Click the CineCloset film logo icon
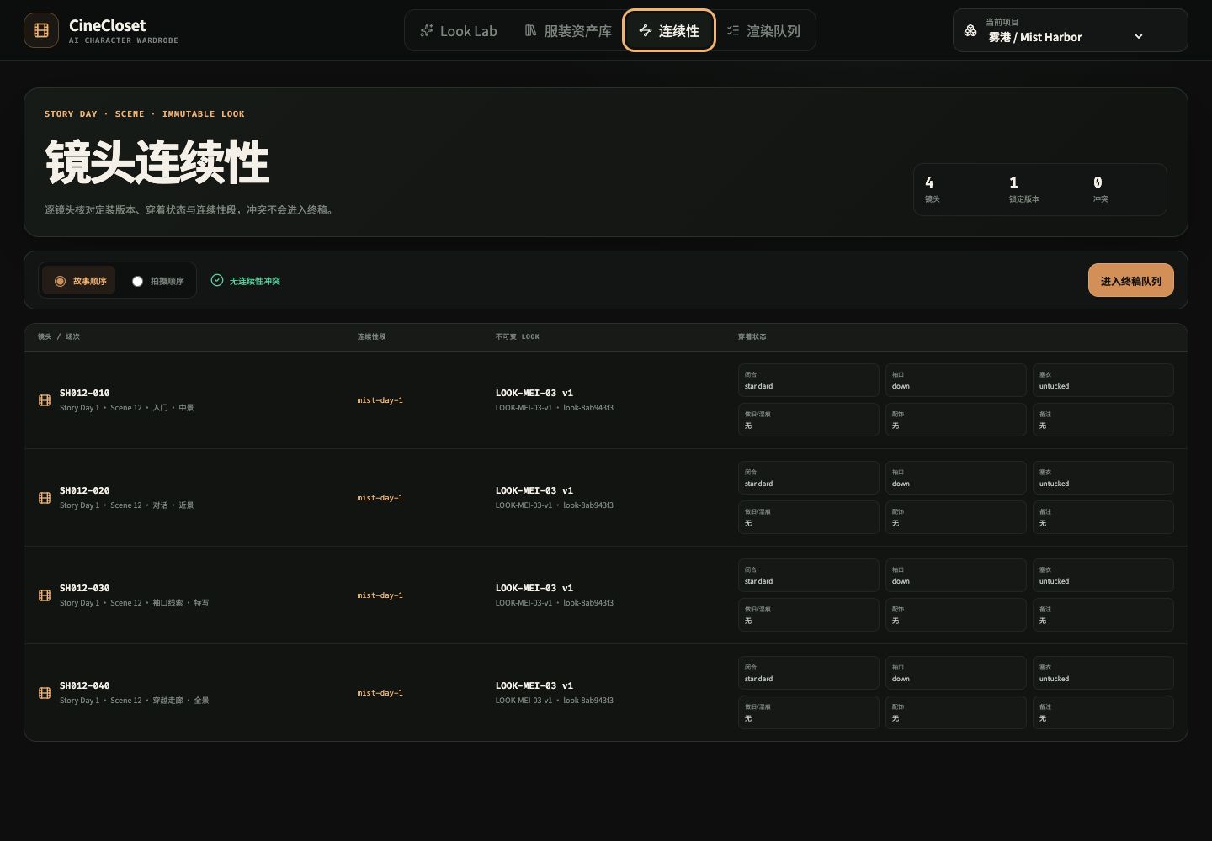The height and width of the screenshot is (841, 1212). click(41, 30)
